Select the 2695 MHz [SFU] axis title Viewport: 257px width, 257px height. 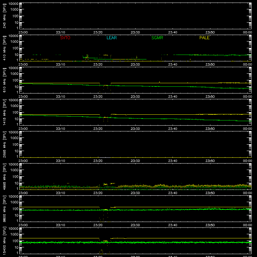point(4,145)
